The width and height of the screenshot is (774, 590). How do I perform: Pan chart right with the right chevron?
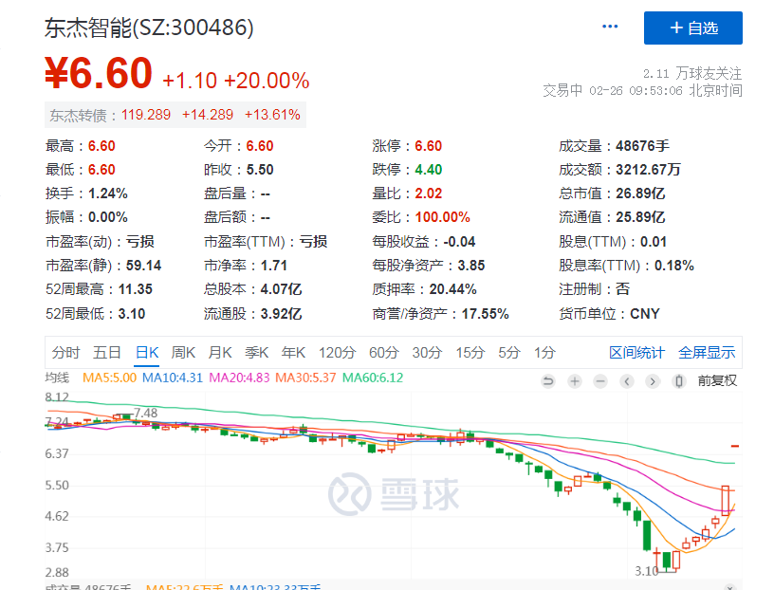pos(653,381)
